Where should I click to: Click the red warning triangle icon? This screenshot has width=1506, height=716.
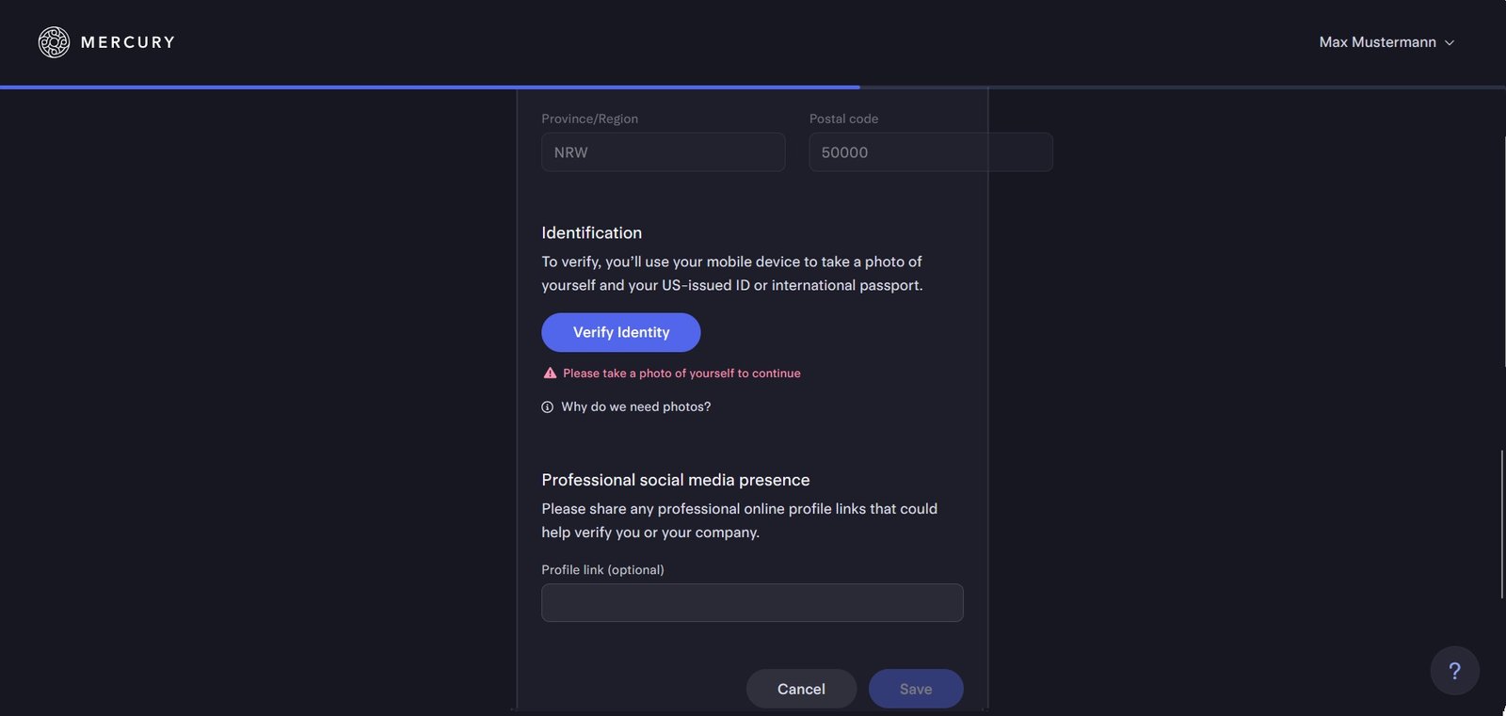[x=550, y=374]
